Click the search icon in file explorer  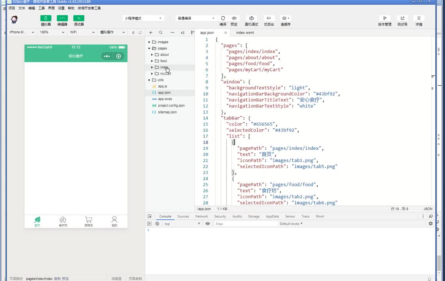[160, 32]
